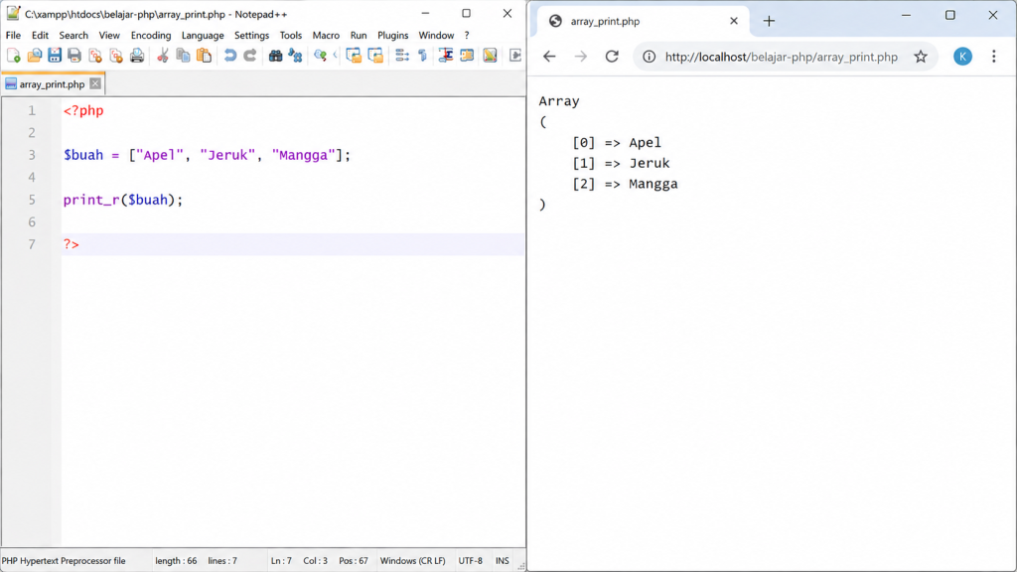Click the Close file toolbar icon
This screenshot has width=1017, height=572.
pyautogui.click(x=95, y=56)
